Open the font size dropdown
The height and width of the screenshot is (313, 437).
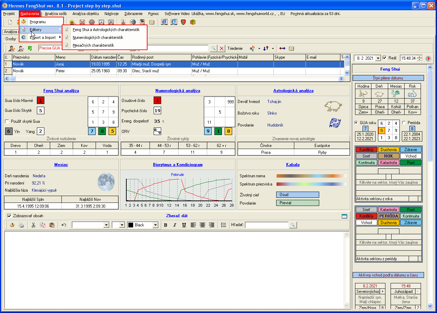[x=122, y=225]
